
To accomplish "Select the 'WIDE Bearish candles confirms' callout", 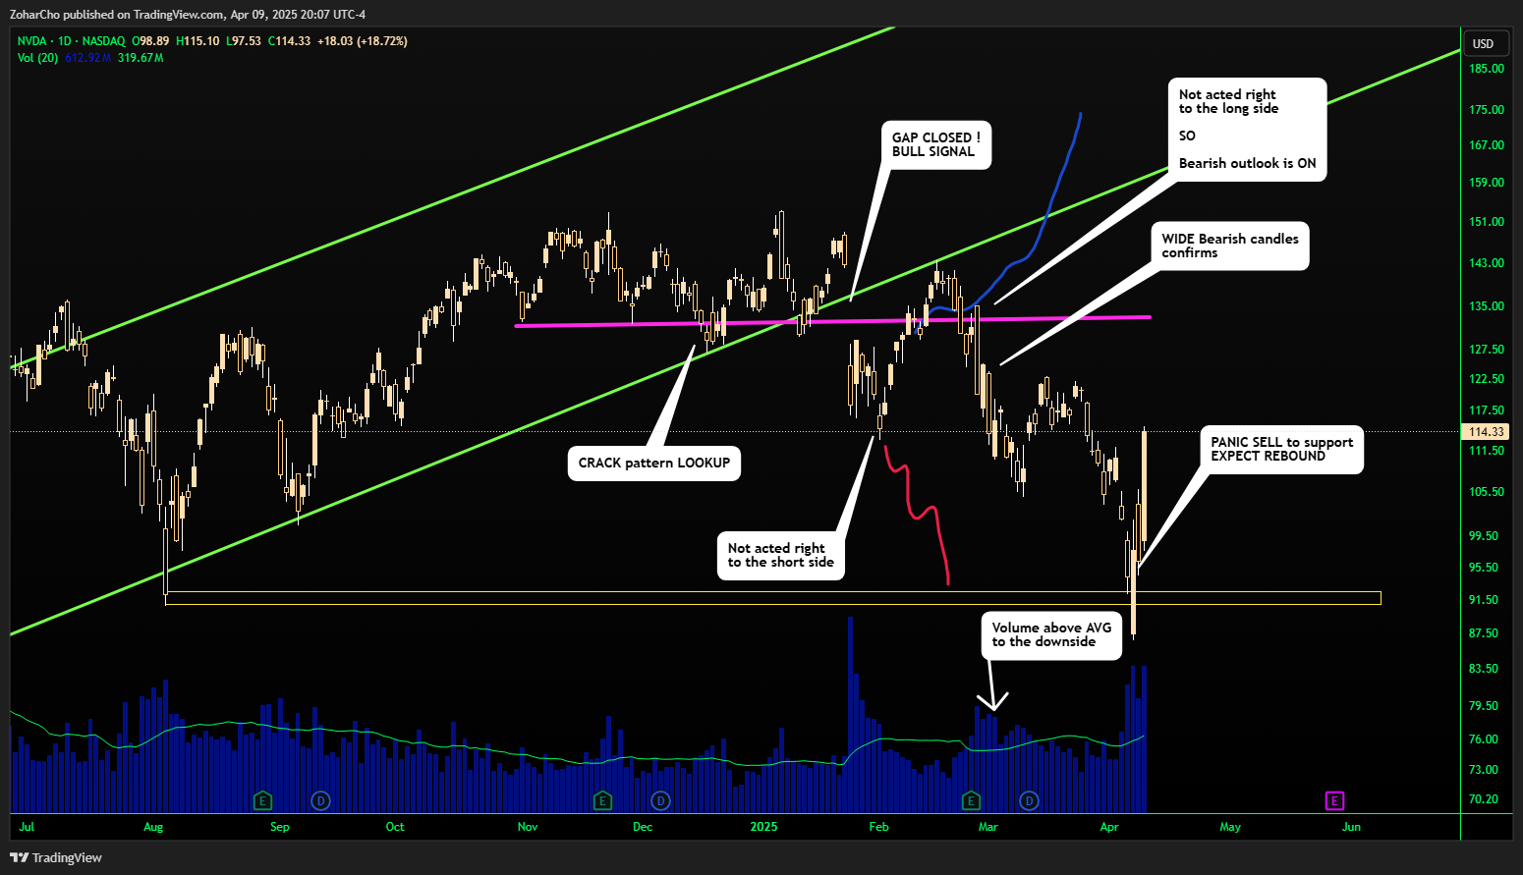I will (1230, 246).
